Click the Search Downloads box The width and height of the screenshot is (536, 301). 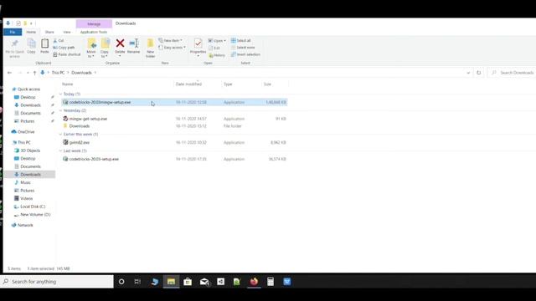click(x=513, y=73)
